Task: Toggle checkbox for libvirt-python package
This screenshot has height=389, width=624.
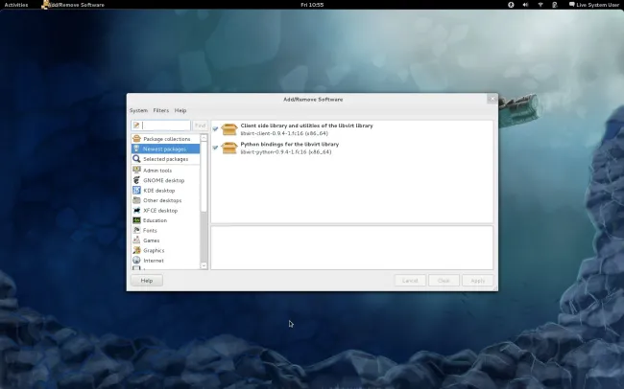Action: coord(215,148)
